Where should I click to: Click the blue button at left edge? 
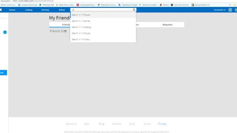(x=3, y=73)
